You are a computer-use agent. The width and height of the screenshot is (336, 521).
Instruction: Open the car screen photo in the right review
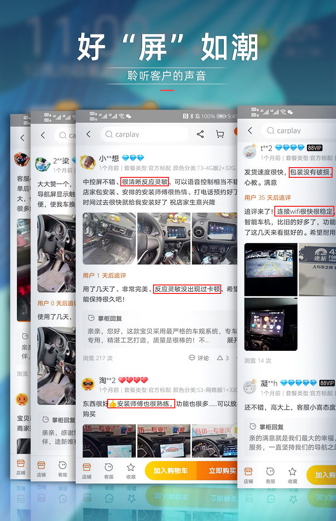271,324
